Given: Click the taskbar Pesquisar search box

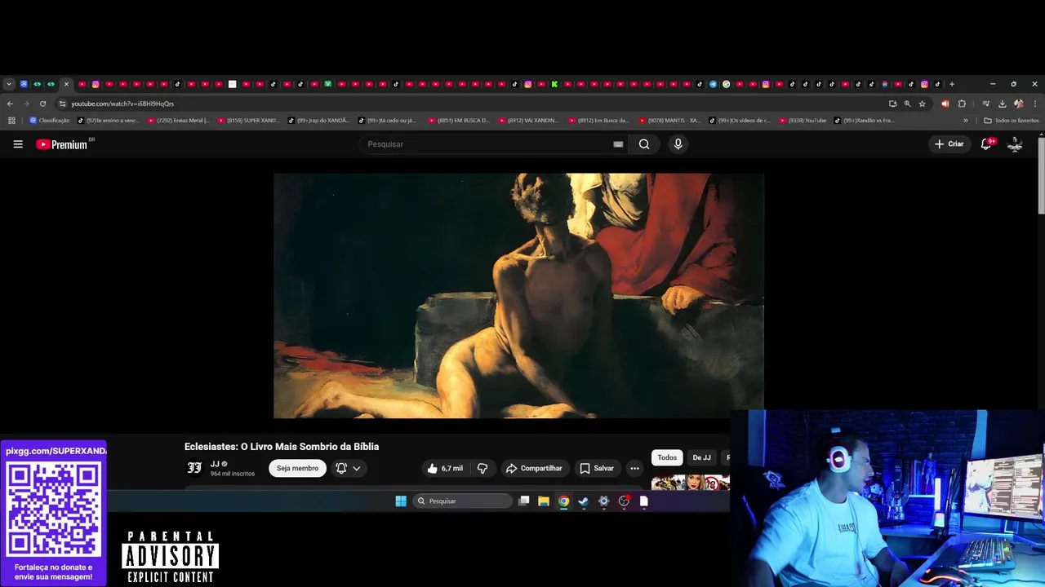Looking at the screenshot, I should [x=463, y=501].
